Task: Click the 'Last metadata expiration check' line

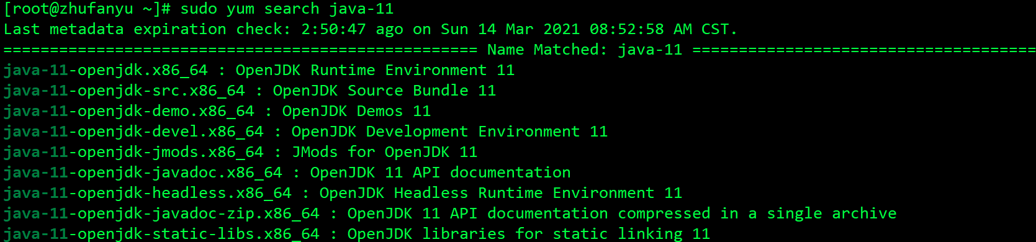Action: click(370, 30)
